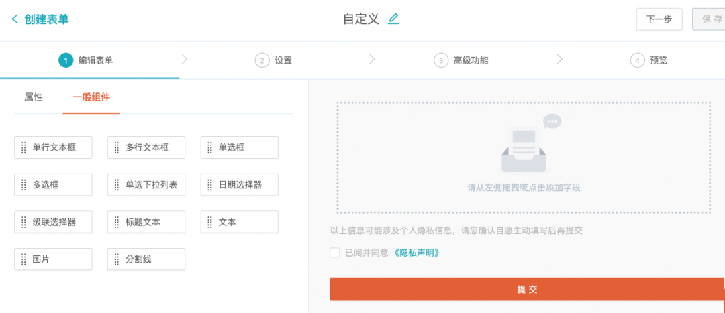Click the pencil edit icon beside 自定义
The image size is (725, 313).
click(393, 19)
